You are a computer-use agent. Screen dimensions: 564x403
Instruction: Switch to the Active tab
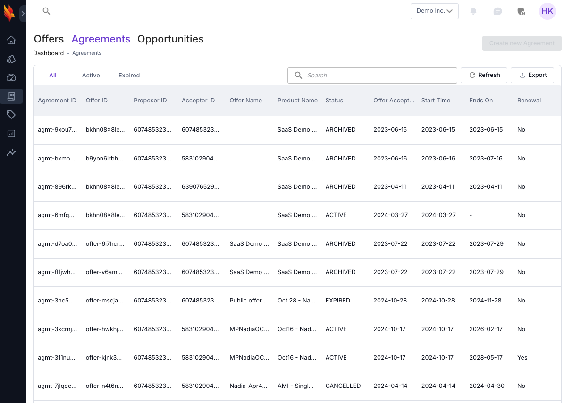click(91, 76)
